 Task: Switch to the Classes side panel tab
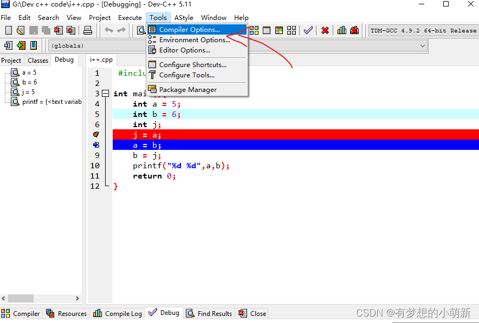coord(38,61)
